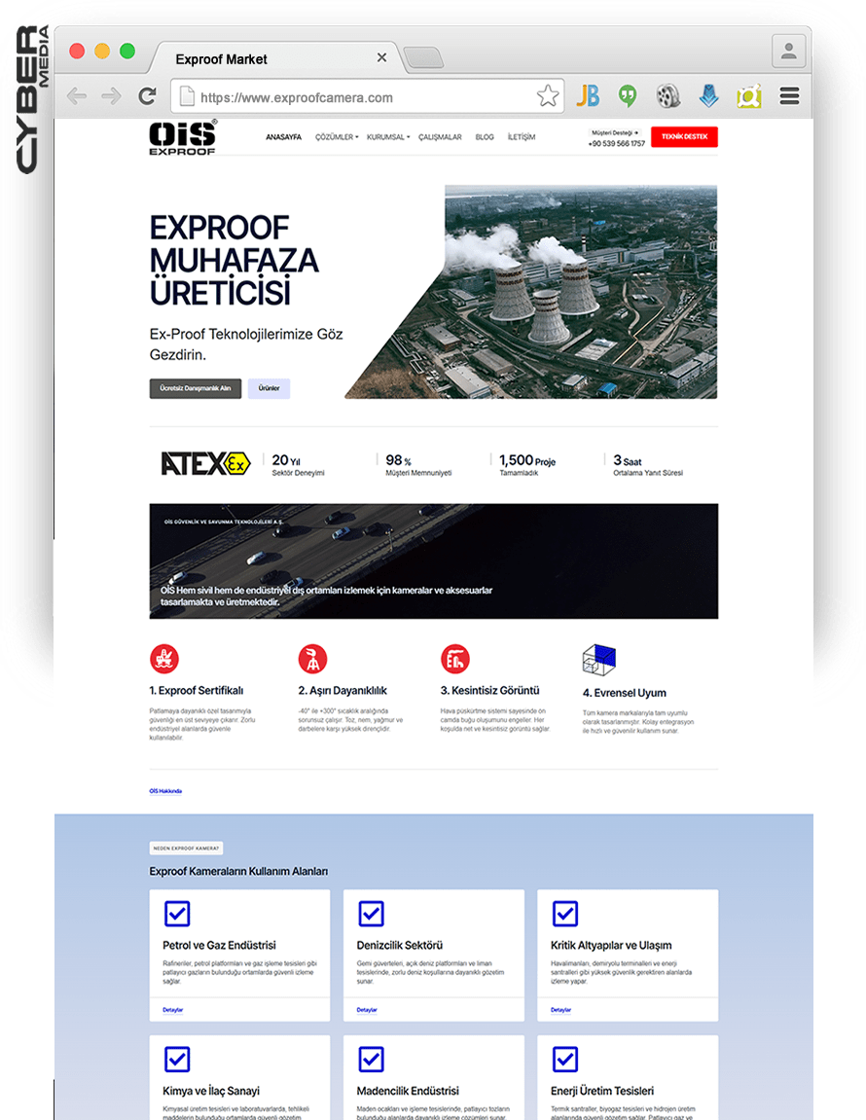Open the JB browser extension
This screenshot has height=1120, width=866.
pyautogui.click(x=588, y=95)
